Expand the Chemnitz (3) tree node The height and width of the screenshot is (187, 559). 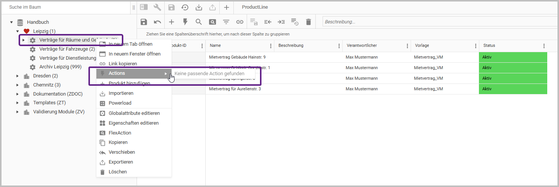tap(17, 85)
